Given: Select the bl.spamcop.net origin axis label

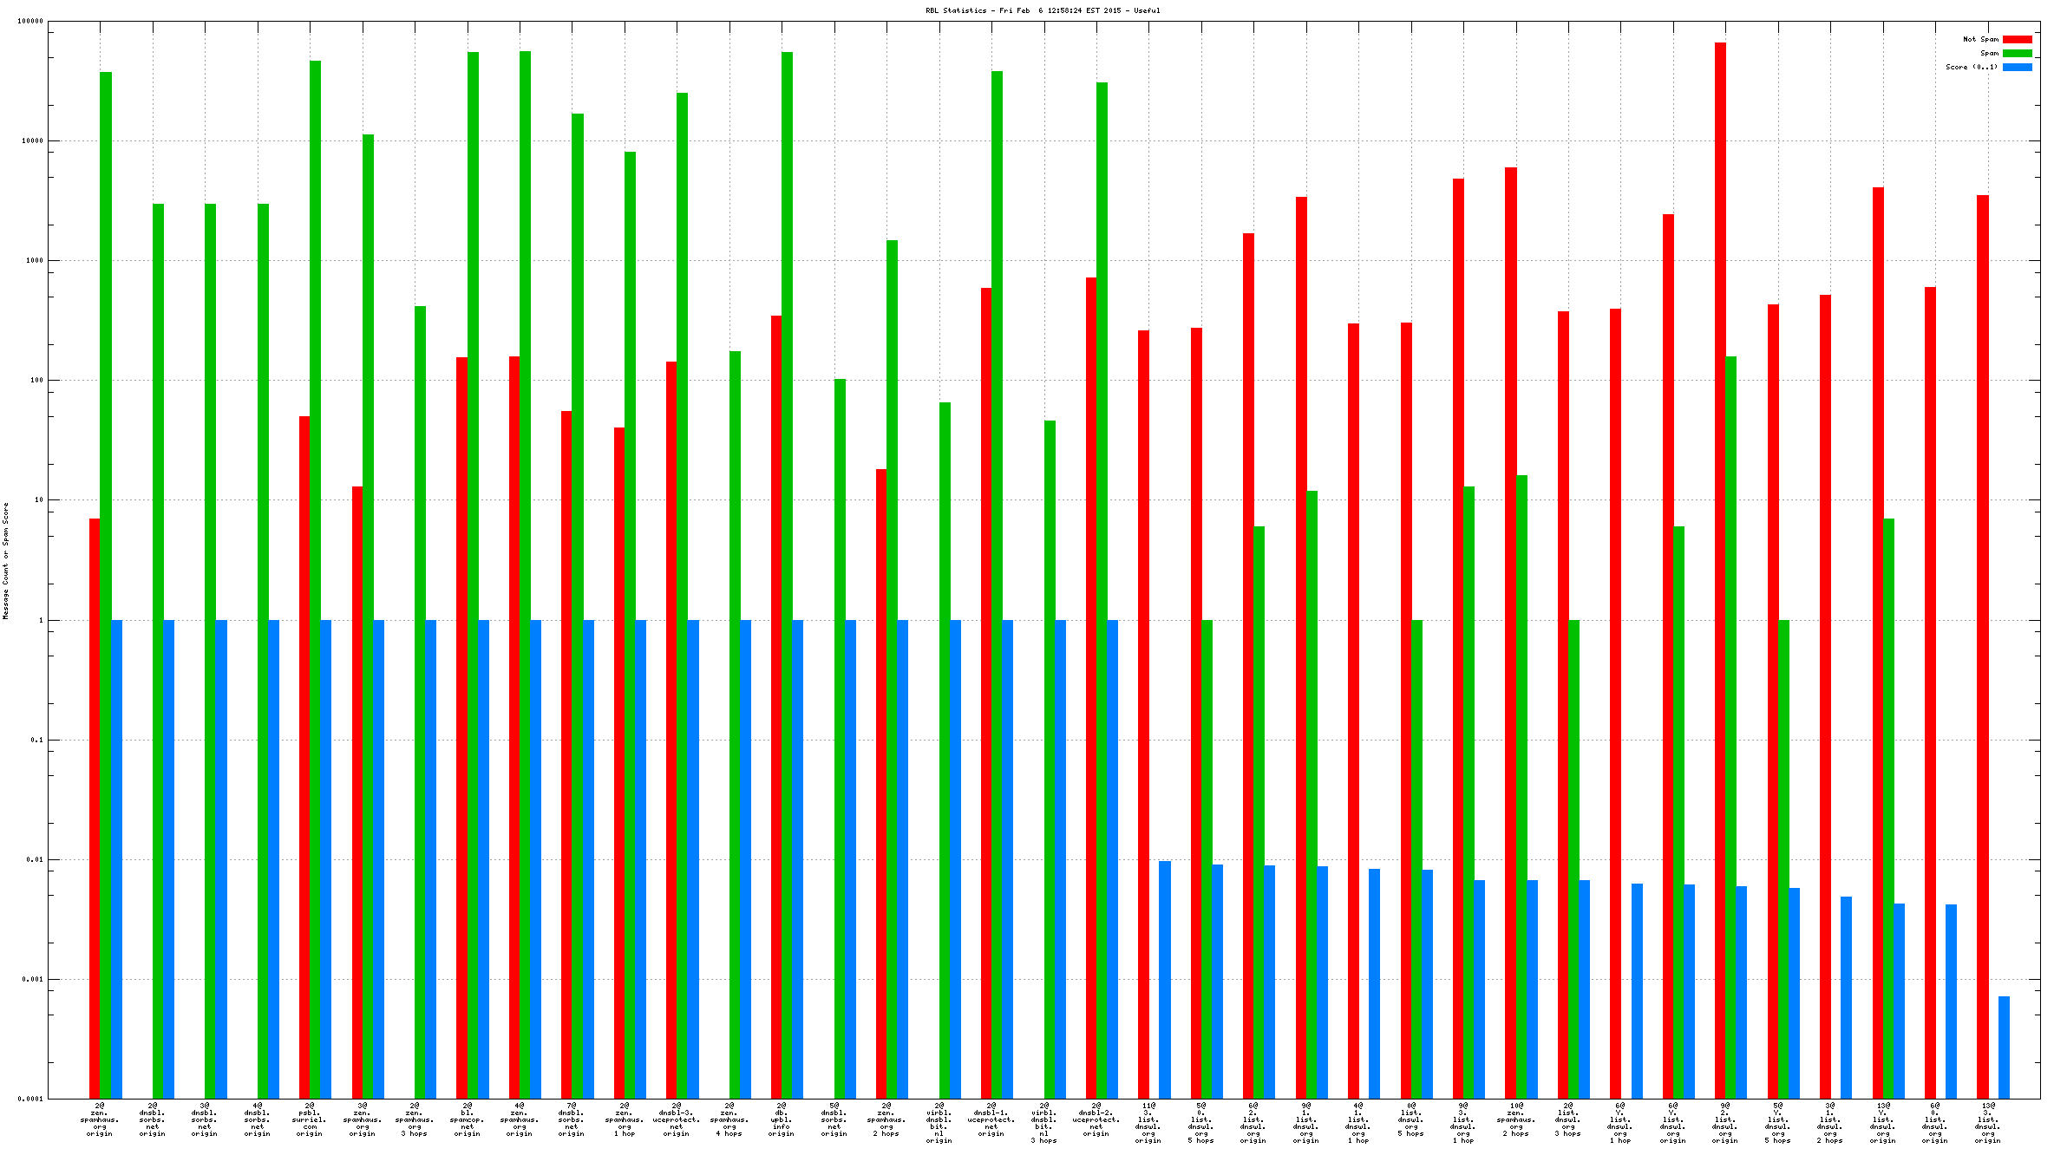Looking at the screenshot, I should (467, 1119).
